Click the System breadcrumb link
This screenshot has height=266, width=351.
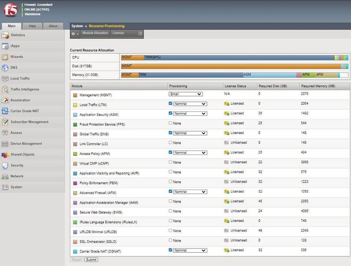[77, 26]
